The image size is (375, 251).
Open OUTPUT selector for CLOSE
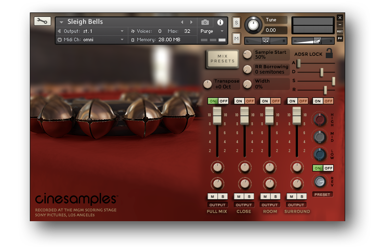click(244, 205)
